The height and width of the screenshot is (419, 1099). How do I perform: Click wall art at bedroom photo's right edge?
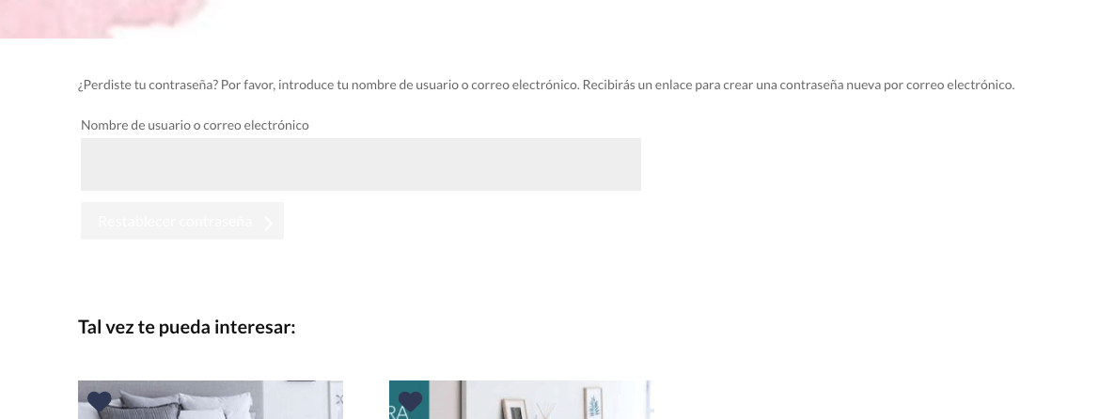tap(338, 400)
